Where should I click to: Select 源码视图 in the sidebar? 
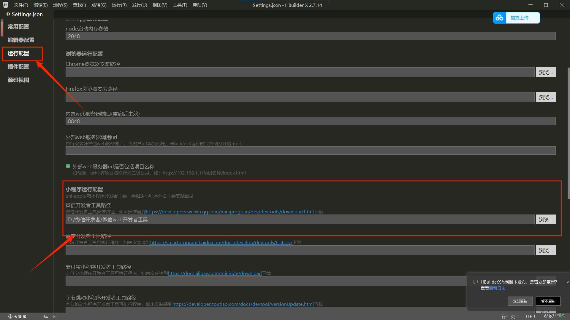(18, 80)
